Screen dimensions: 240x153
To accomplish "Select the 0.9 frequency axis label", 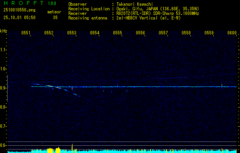I will click(3, 88).
